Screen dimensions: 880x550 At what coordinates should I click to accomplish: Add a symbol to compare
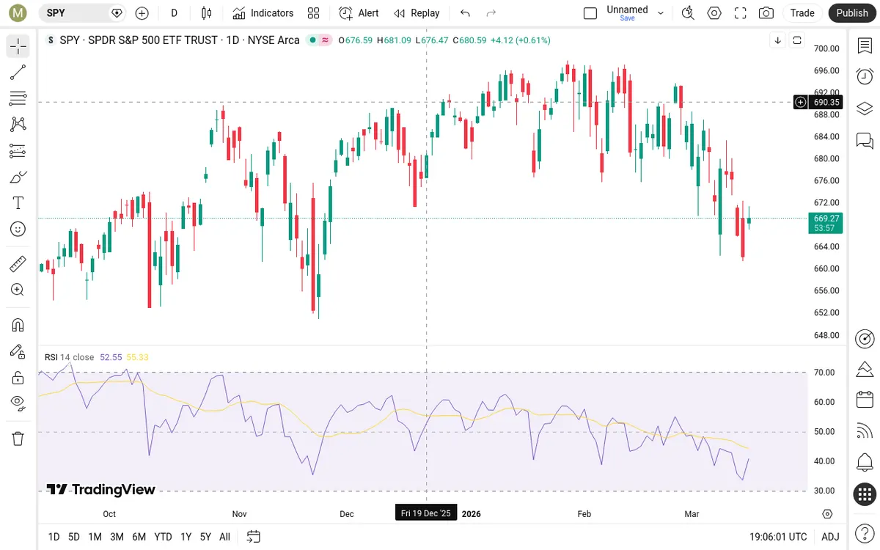point(142,12)
